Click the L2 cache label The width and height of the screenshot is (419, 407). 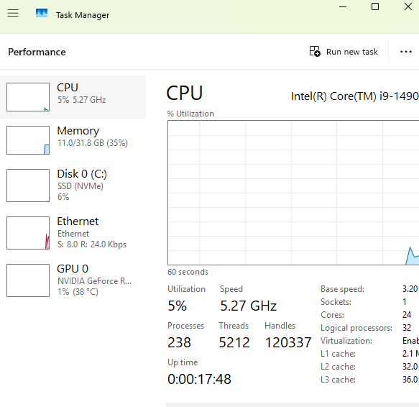click(x=338, y=366)
